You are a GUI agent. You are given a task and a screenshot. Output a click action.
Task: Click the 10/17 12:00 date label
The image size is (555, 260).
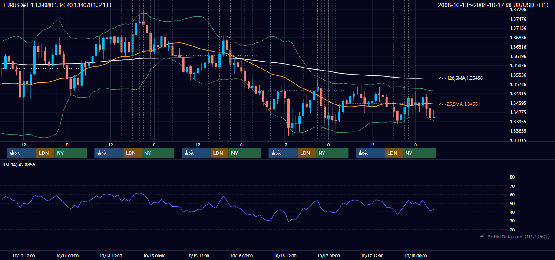coord(372,256)
